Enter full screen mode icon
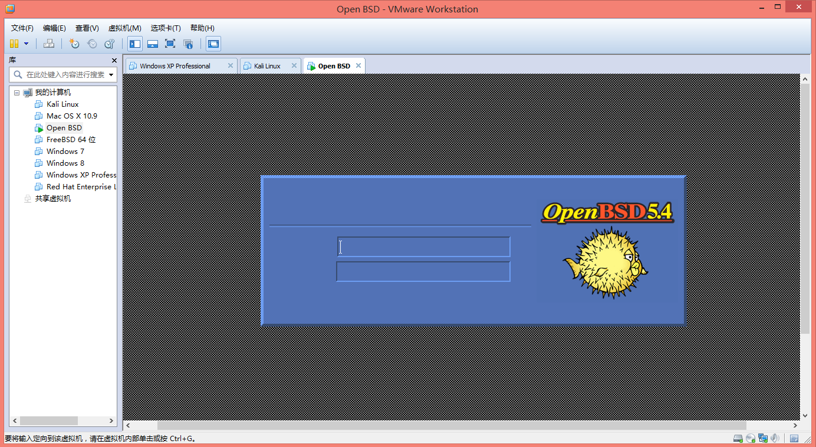The image size is (816, 447). [170, 44]
